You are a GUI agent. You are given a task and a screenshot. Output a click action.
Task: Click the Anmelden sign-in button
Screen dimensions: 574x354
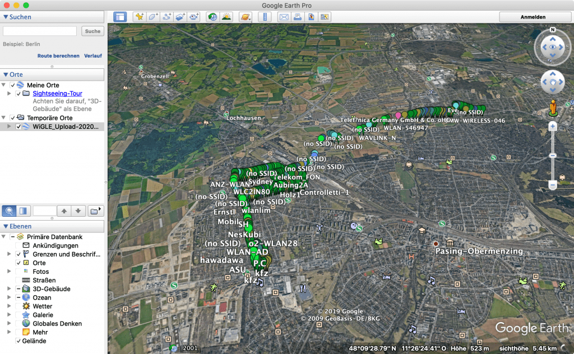tap(533, 17)
